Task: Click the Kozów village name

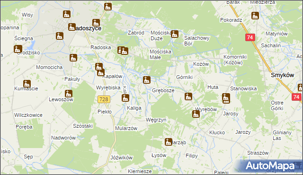Action: (x=201, y=64)
